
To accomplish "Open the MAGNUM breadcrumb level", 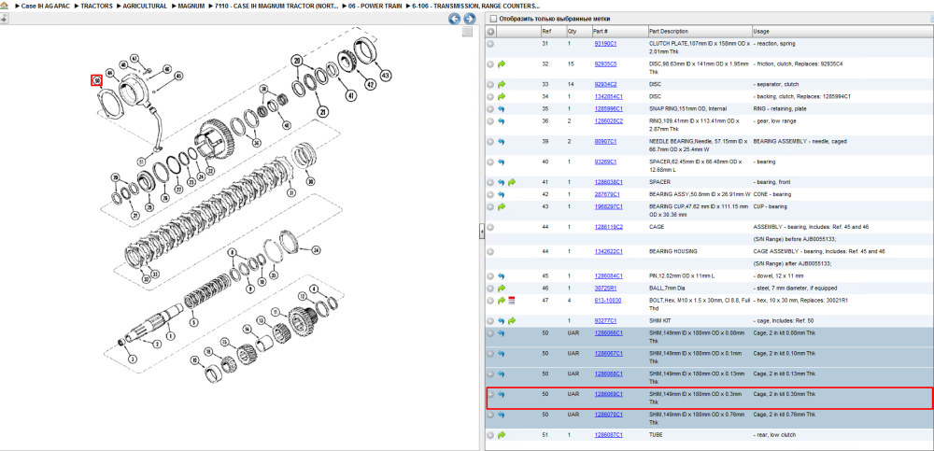I will (x=191, y=6).
